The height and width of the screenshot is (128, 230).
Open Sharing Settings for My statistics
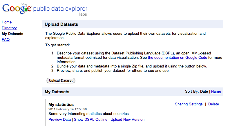pyautogui.click(x=189, y=104)
